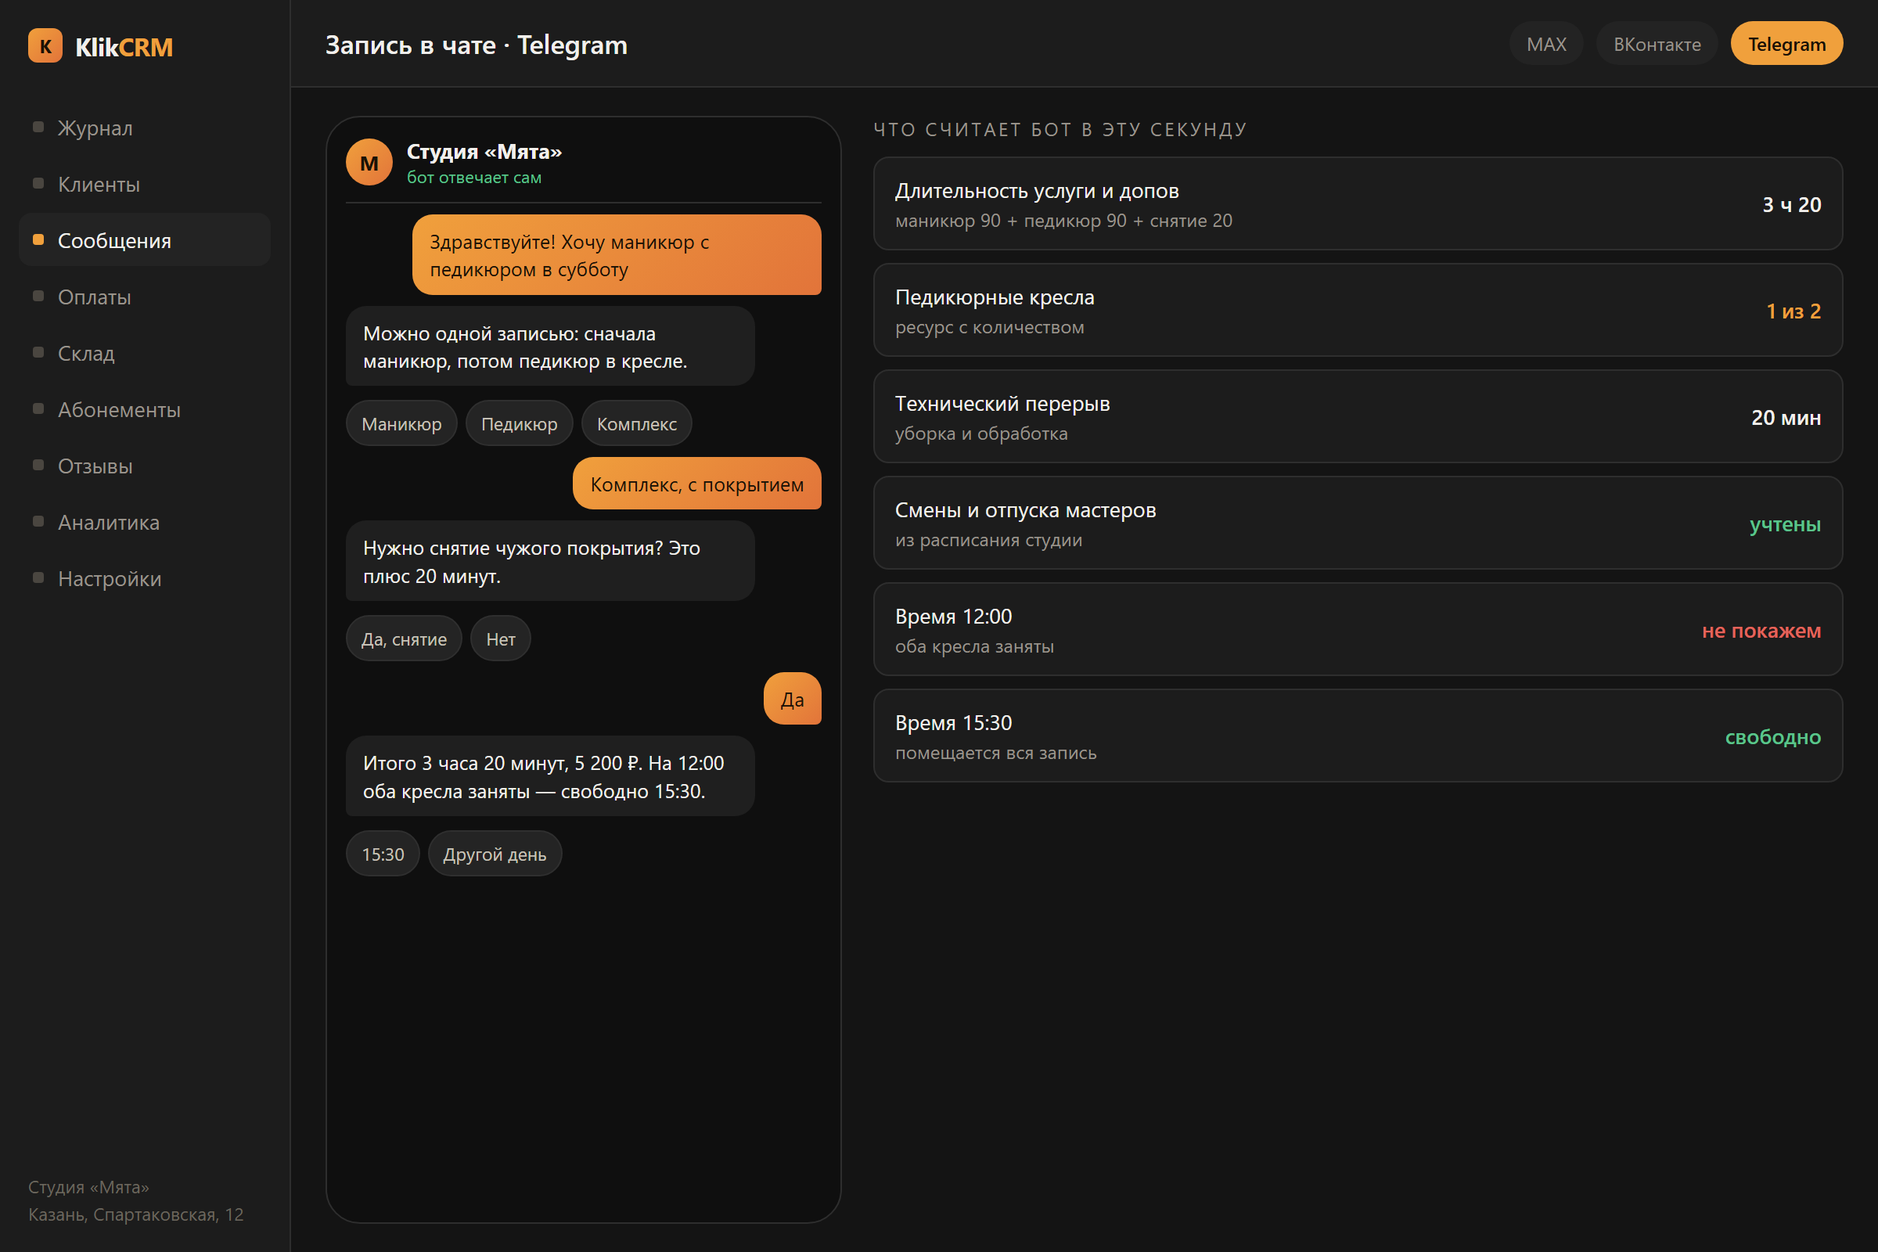Image resolution: width=1878 pixels, height=1252 pixels.
Task: Open the Педикюрные кресла resource card
Action: click(x=1358, y=311)
